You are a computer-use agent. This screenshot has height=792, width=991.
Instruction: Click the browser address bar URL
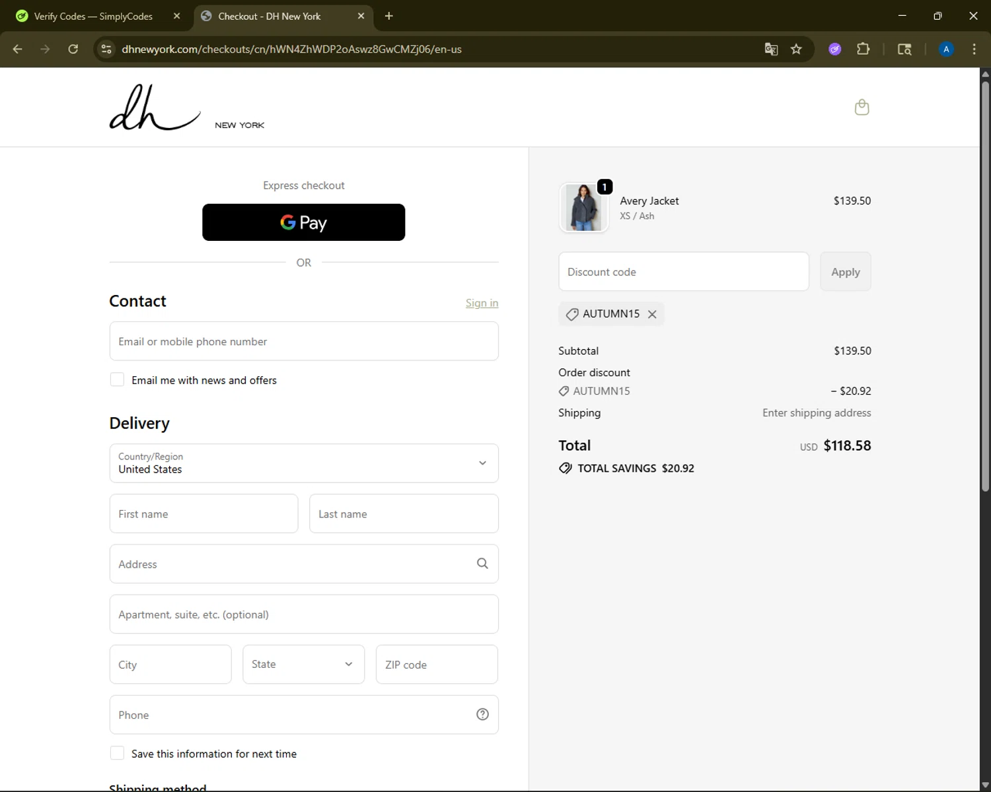pyautogui.click(x=291, y=49)
